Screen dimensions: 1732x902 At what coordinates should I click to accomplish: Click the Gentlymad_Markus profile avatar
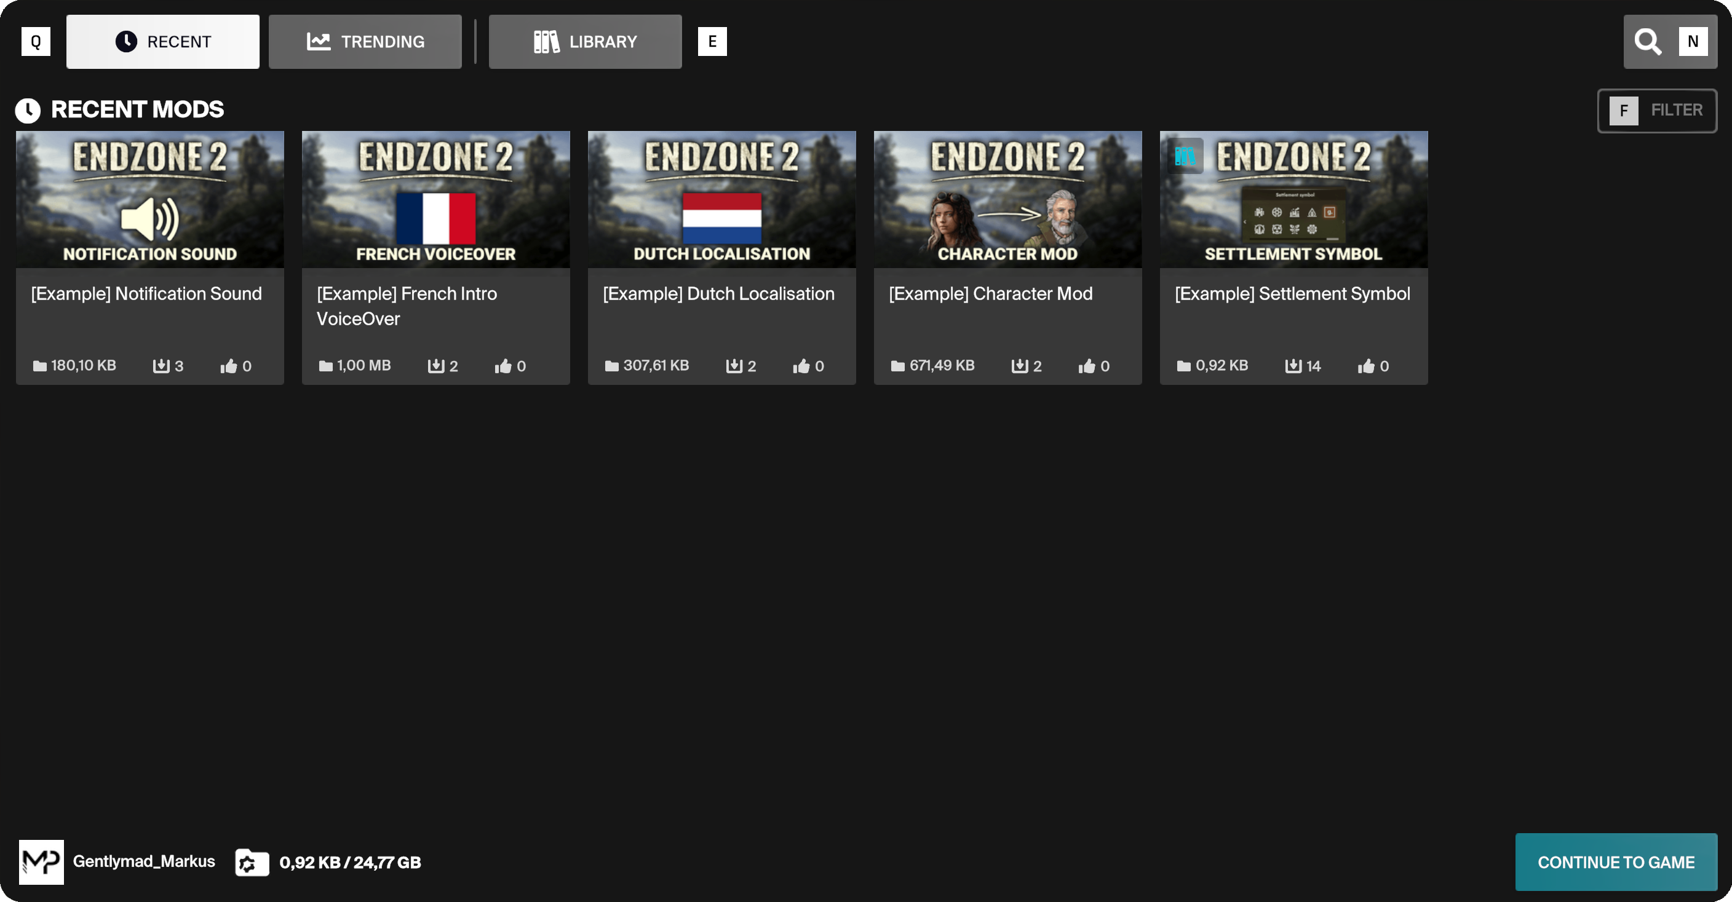tap(41, 861)
